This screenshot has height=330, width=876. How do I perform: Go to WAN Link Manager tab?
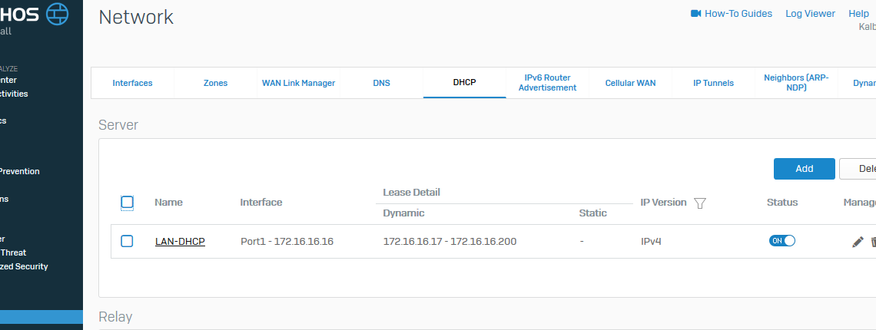(x=298, y=83)
